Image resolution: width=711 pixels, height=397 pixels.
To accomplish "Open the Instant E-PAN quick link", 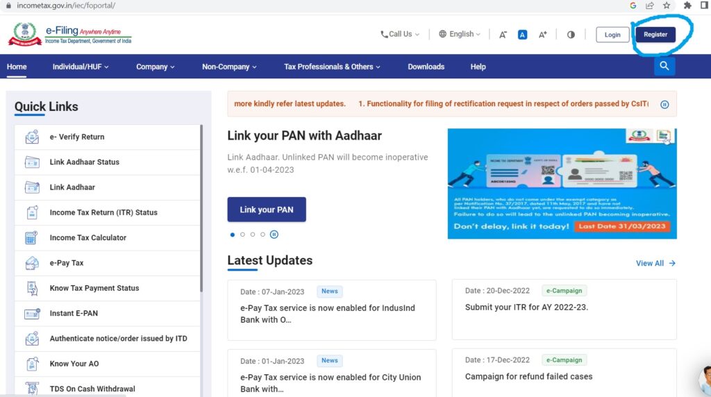I will 107,313.
